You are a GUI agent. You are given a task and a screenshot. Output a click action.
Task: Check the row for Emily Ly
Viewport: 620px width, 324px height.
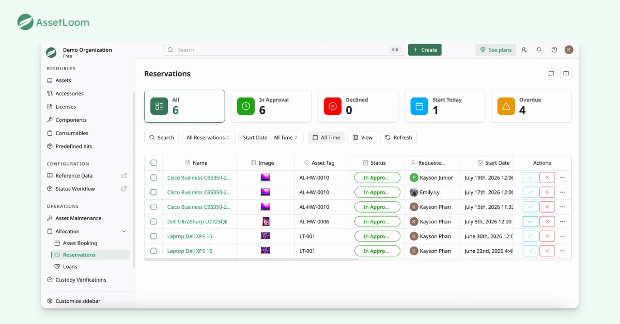[x=153, y=192]
